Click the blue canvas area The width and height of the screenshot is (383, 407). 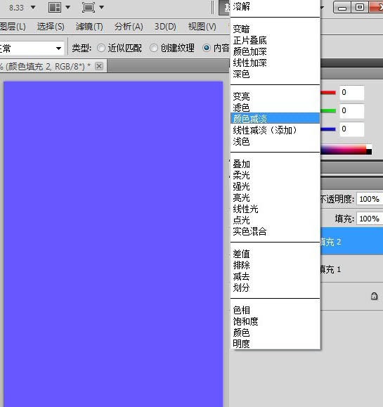point(113,244)
